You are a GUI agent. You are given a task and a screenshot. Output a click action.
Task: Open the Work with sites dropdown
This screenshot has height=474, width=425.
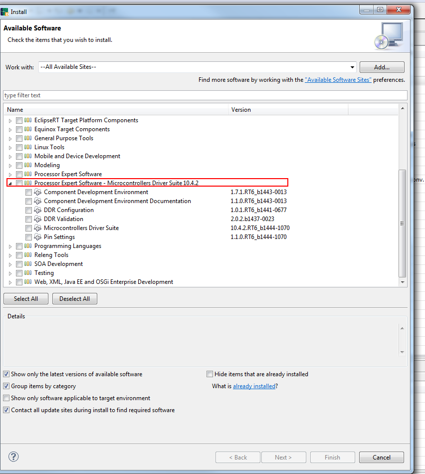click(352, 67)
